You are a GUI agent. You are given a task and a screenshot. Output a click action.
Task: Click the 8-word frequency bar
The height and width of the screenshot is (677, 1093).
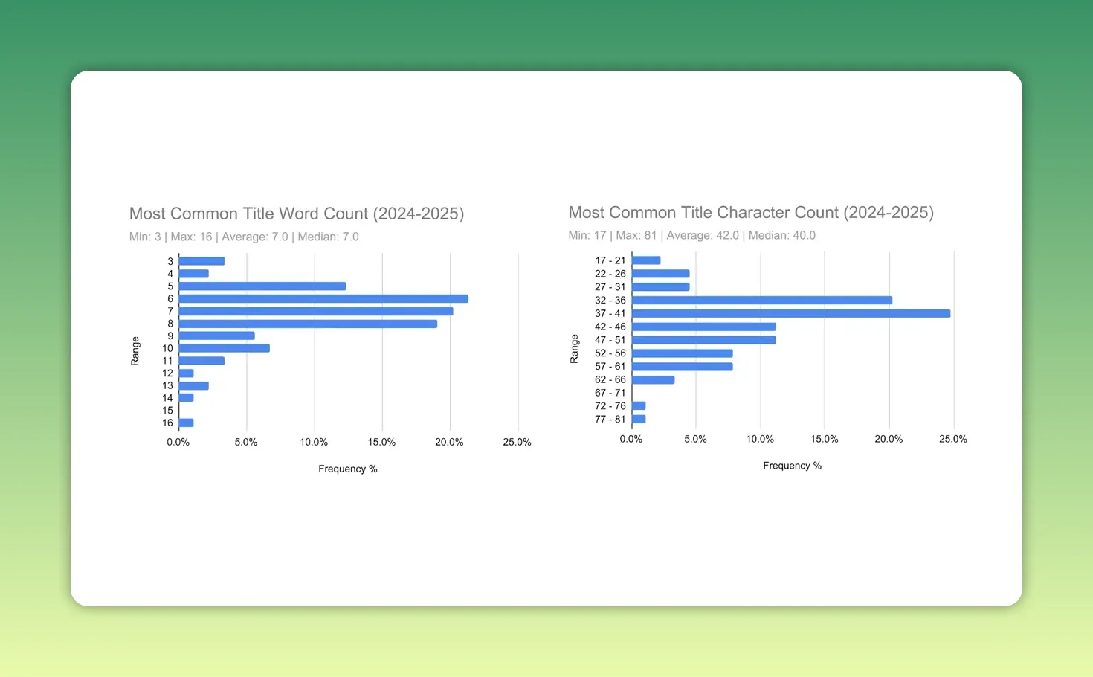(x=308, y=324)
